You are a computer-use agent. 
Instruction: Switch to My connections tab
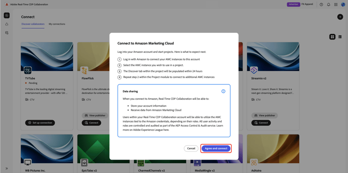[57, 24]
